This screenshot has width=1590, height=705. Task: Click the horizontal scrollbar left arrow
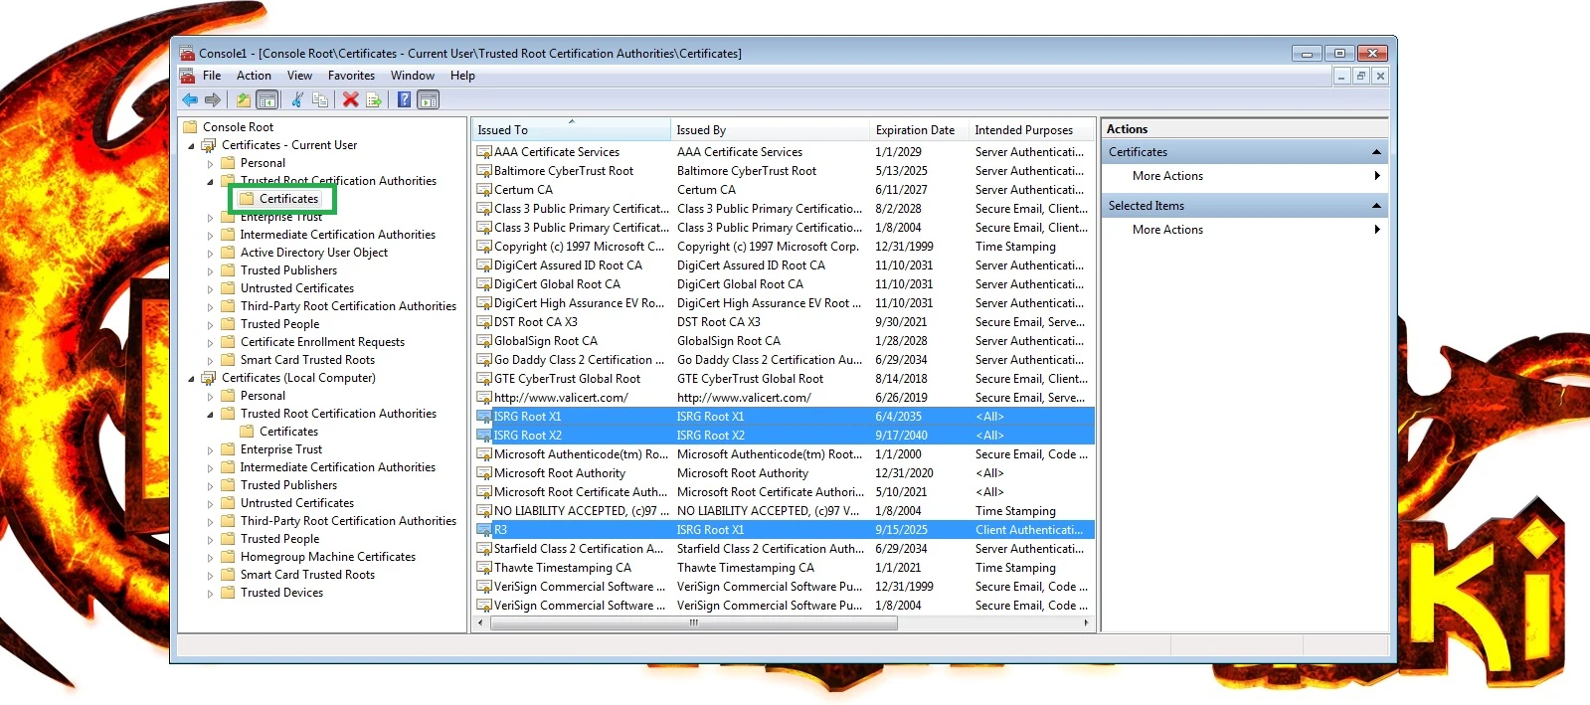click(481, 623)
